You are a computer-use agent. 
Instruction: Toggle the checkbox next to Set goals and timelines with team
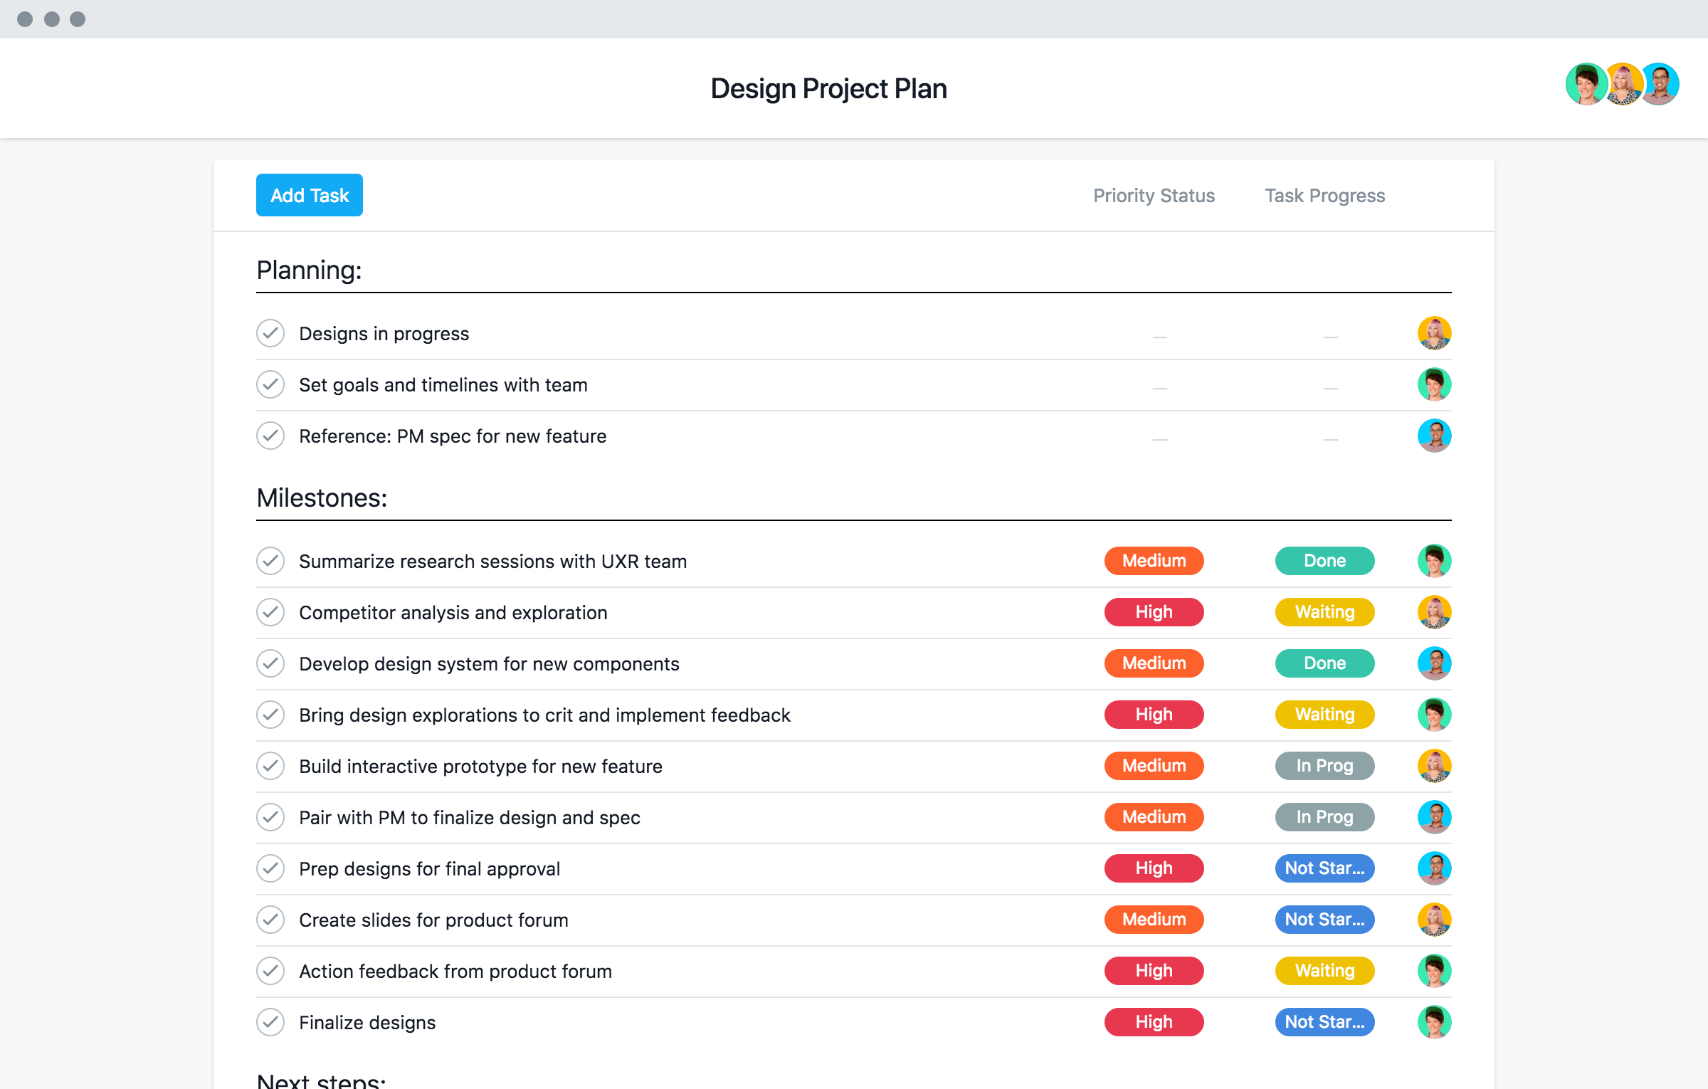[x=271, y=384]
